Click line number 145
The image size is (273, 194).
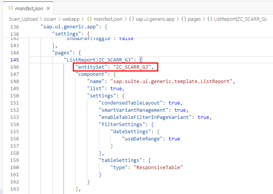[14, 60]
